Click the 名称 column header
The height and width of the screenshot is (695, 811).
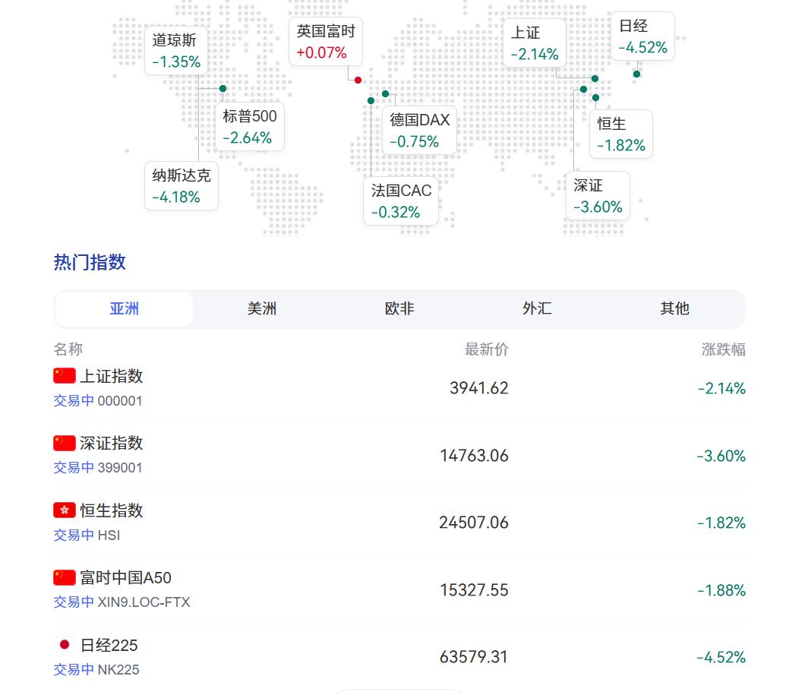[68, 349]
